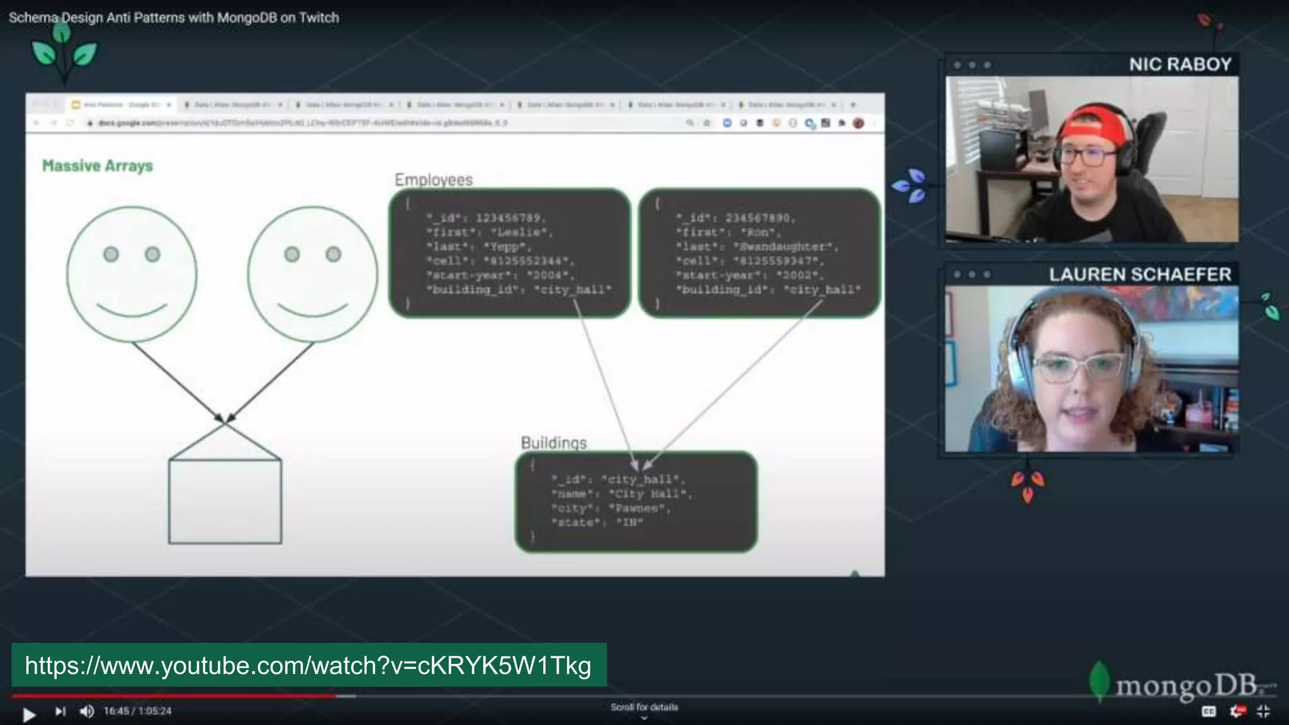Click Scroll for details
This screenshot has height=725, width=1289.
[644, 707]
